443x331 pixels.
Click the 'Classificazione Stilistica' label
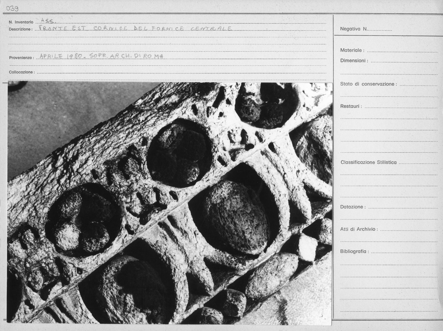point(369,162)
